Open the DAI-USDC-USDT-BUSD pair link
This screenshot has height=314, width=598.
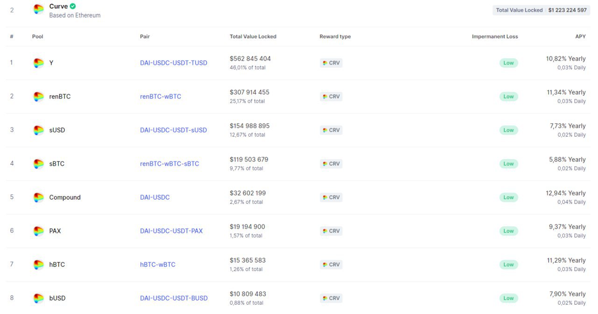coord(174,298)
